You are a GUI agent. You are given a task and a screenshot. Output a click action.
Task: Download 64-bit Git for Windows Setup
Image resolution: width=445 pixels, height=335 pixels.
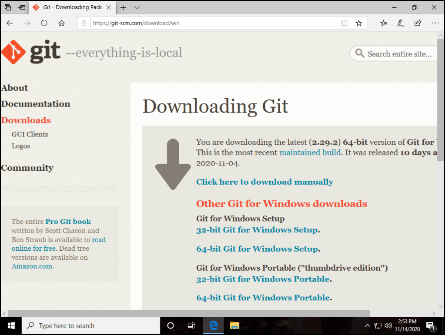pyautogui.click(x=257, y=249)
